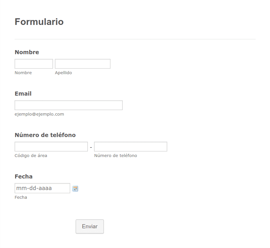Select the mm-dd-aaaa date field
Viewport: 270px width, 248px height.
42,188
